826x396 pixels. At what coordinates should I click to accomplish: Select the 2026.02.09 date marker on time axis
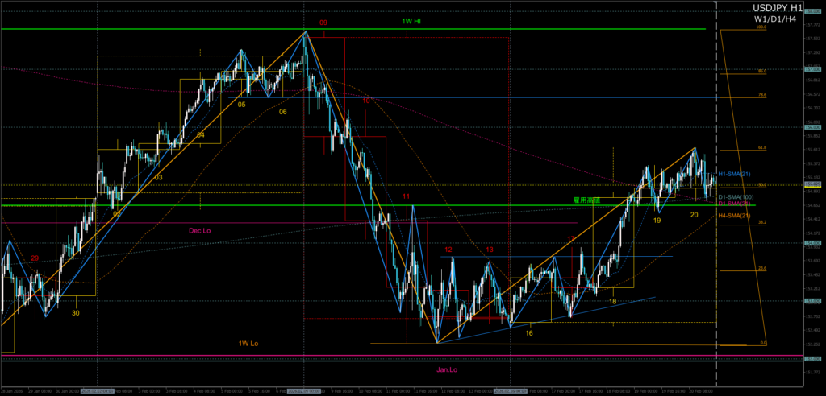[302, 390]
